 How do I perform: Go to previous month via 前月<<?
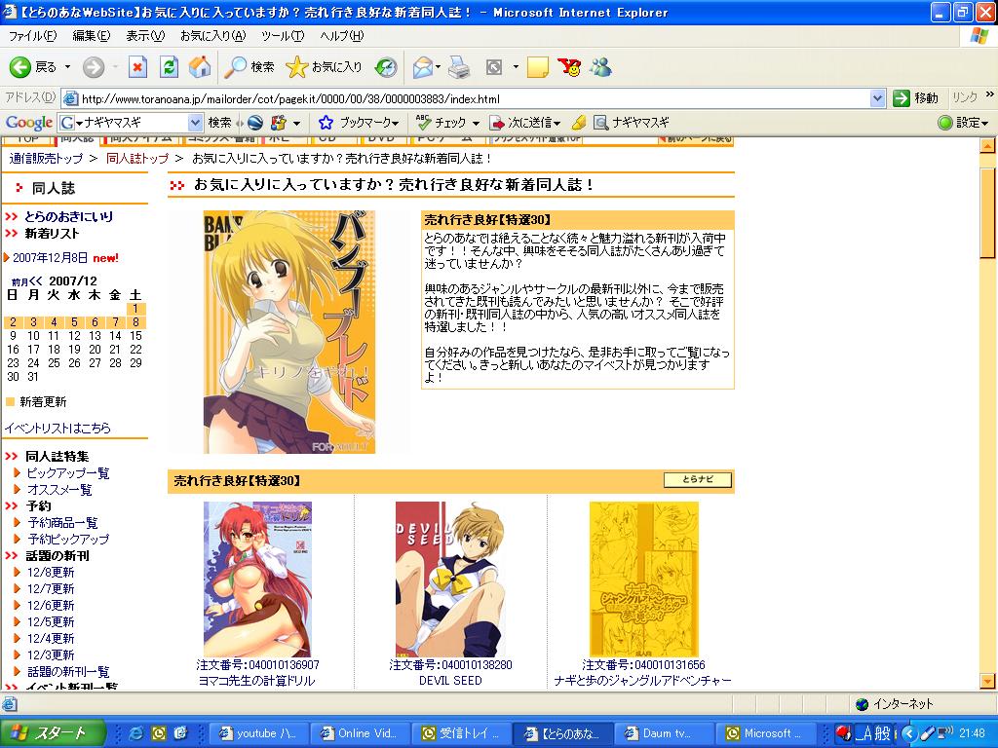click(x=26, y=281)
